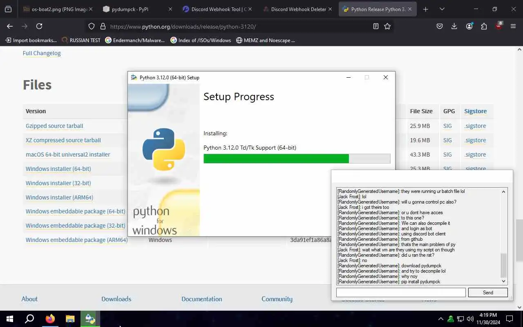Open the volume control in the tray
Image resolution: width=523 pixels, height=327 pixels.
pos(470,319)
